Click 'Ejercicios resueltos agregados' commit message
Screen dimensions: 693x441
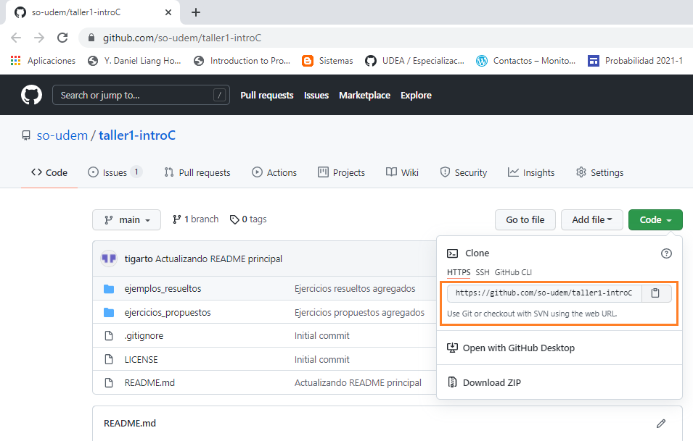tap(355, 289)
